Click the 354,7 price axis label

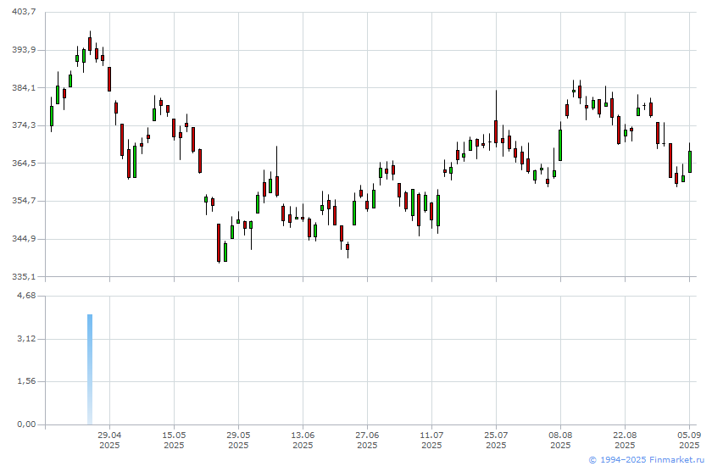(x=24, y=201)
